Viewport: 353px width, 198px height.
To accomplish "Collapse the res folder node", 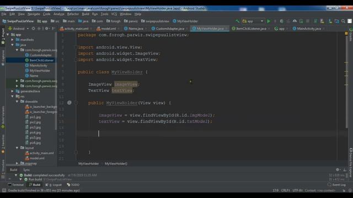I will 12,96.
